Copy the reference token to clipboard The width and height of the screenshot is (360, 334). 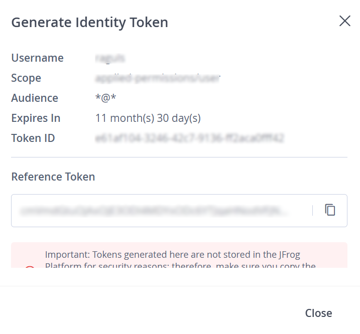click(330, 210)
